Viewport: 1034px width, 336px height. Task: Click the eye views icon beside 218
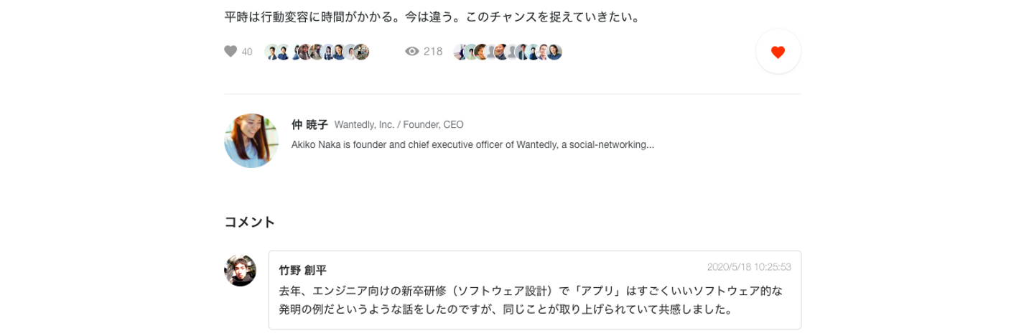click(x=412, y=52)
